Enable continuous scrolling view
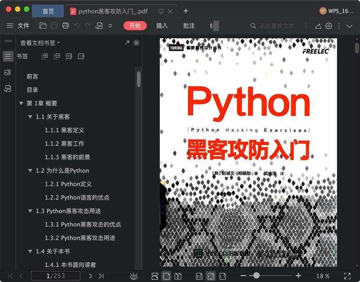 pyautogui.click(x=155, y=276)
